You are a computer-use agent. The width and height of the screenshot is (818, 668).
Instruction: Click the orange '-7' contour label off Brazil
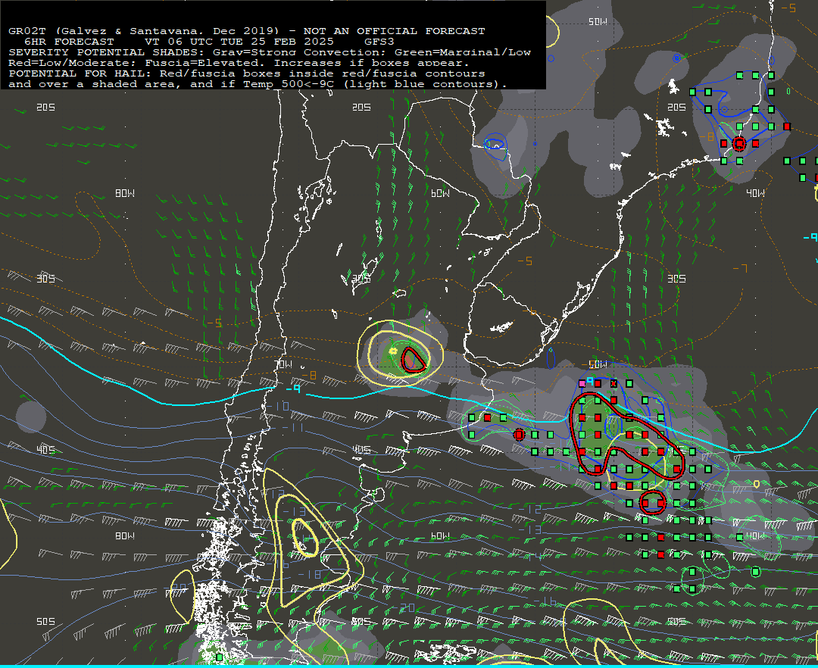pyautogui.click(x=740, y=269)
